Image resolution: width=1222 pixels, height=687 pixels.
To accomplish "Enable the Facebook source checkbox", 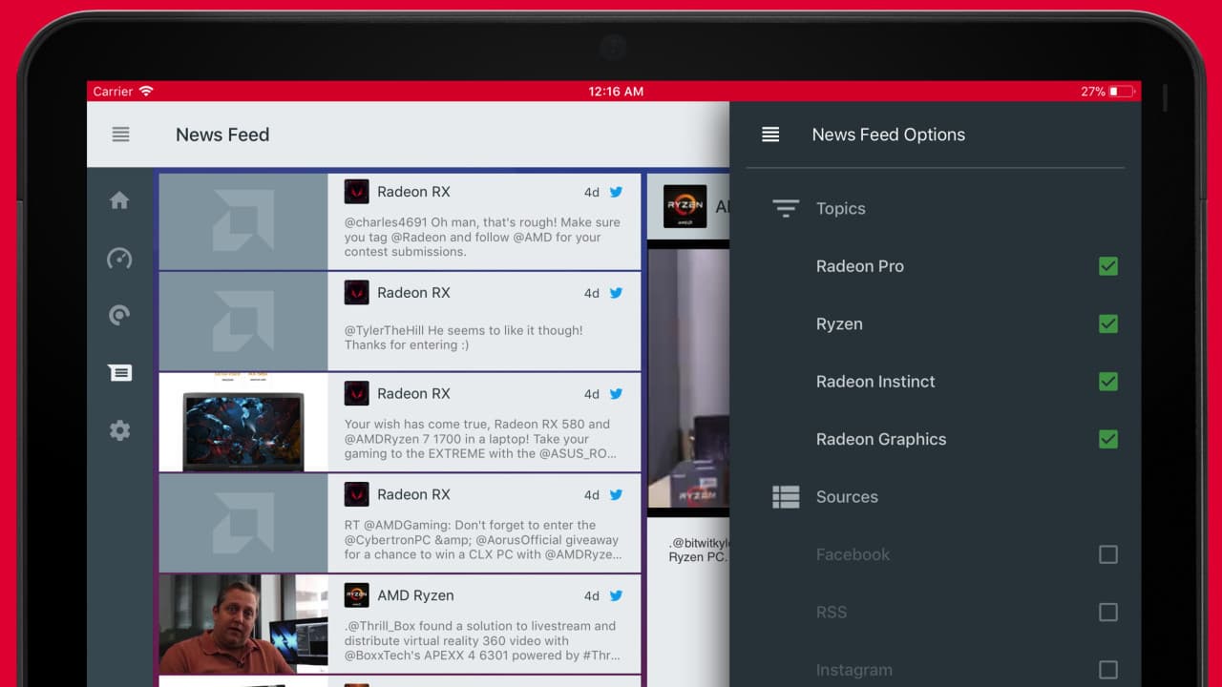I will coord(1108,554).
